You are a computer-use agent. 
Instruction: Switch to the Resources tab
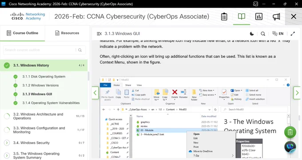[67, 33]
